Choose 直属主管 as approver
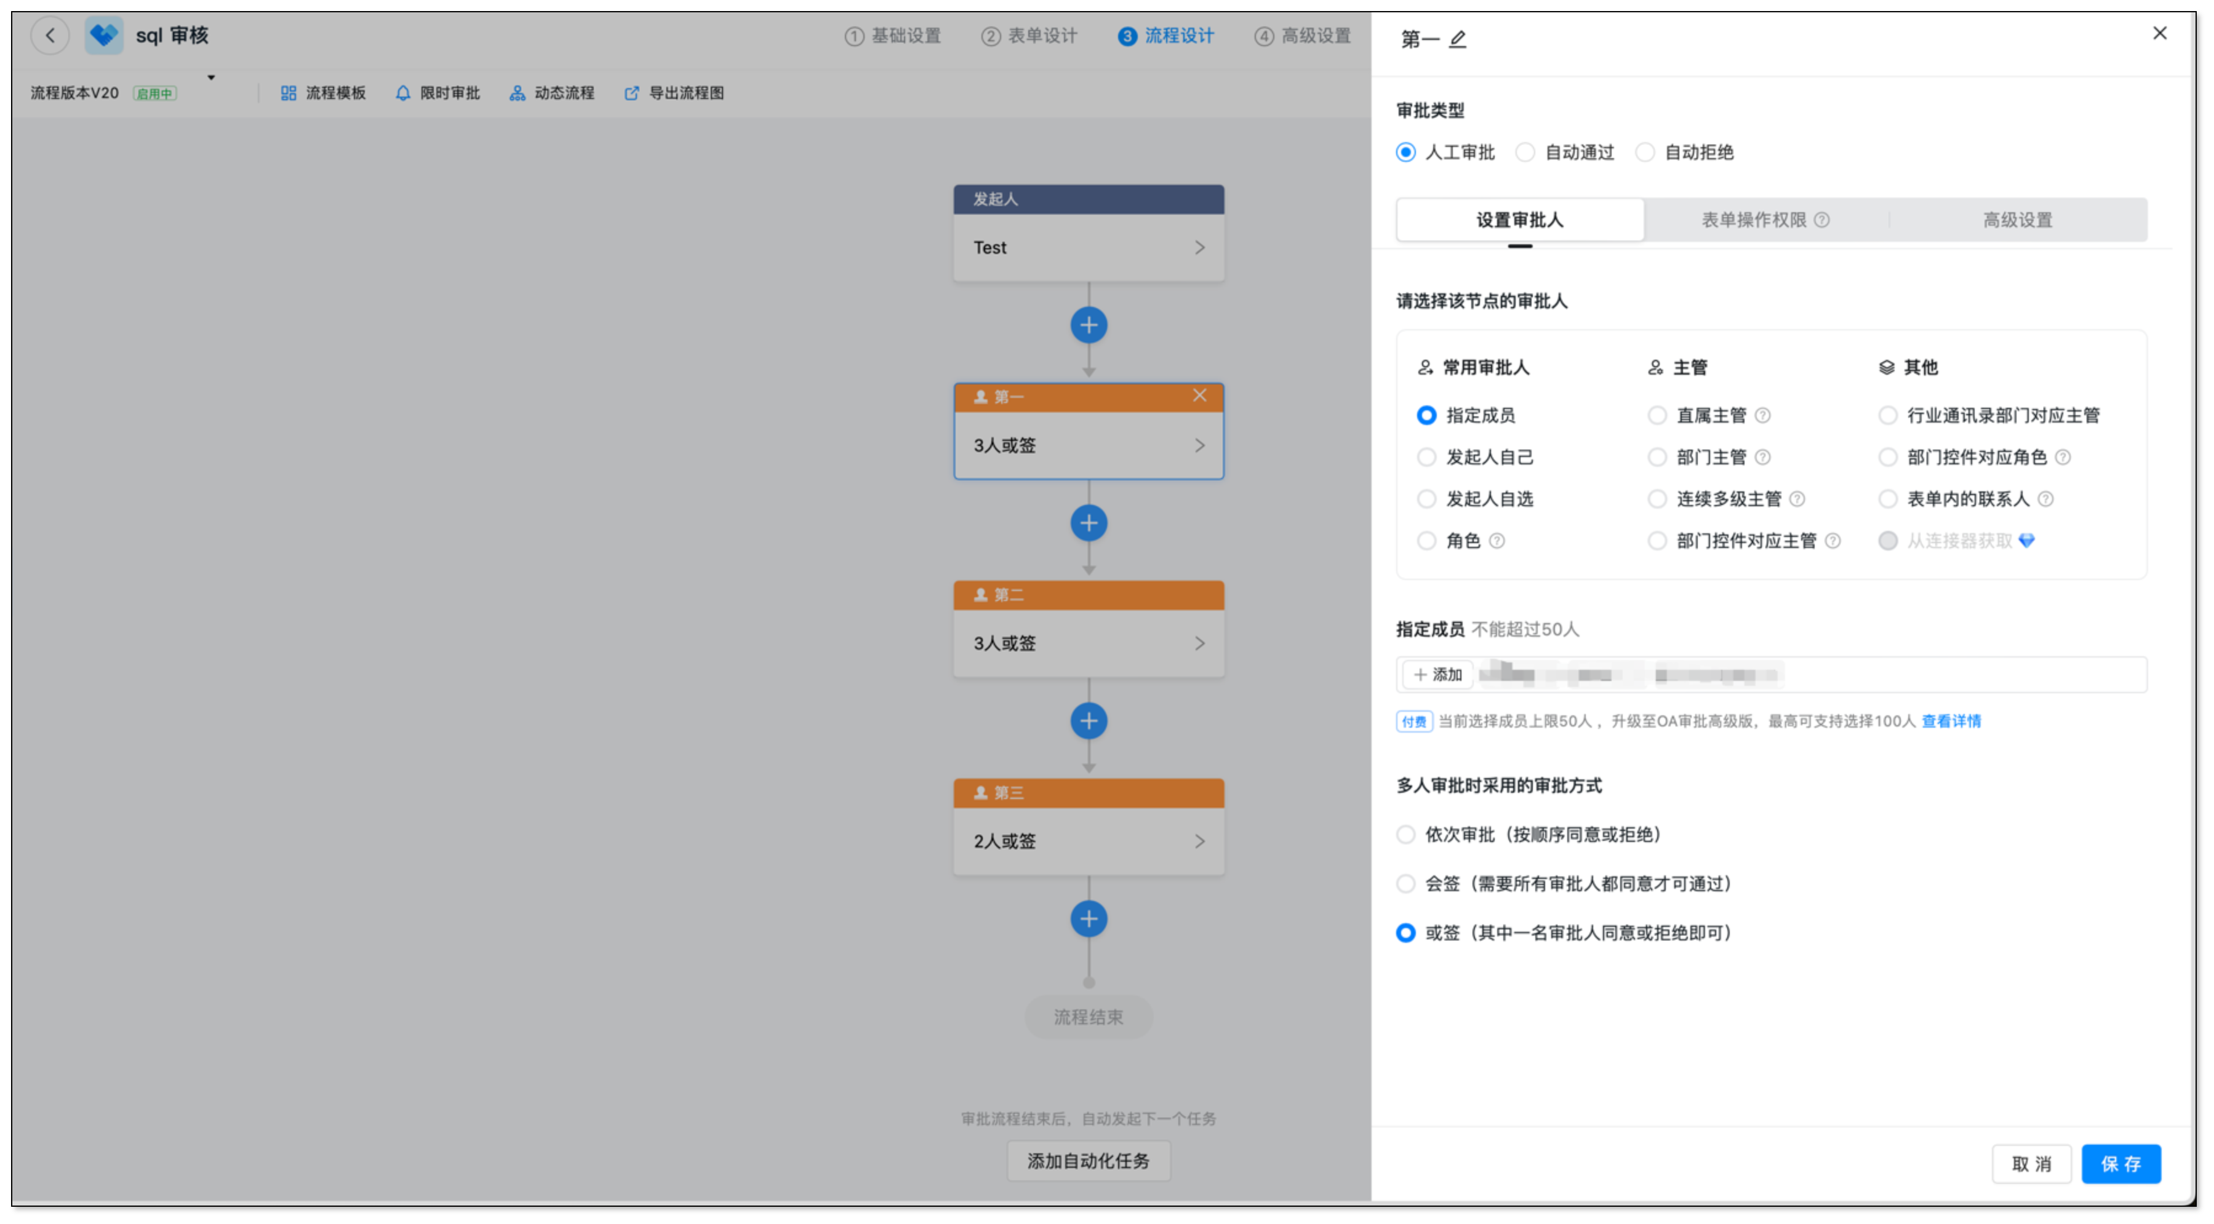This screenshot has height=1224, width=2214. coord(1657,416)
